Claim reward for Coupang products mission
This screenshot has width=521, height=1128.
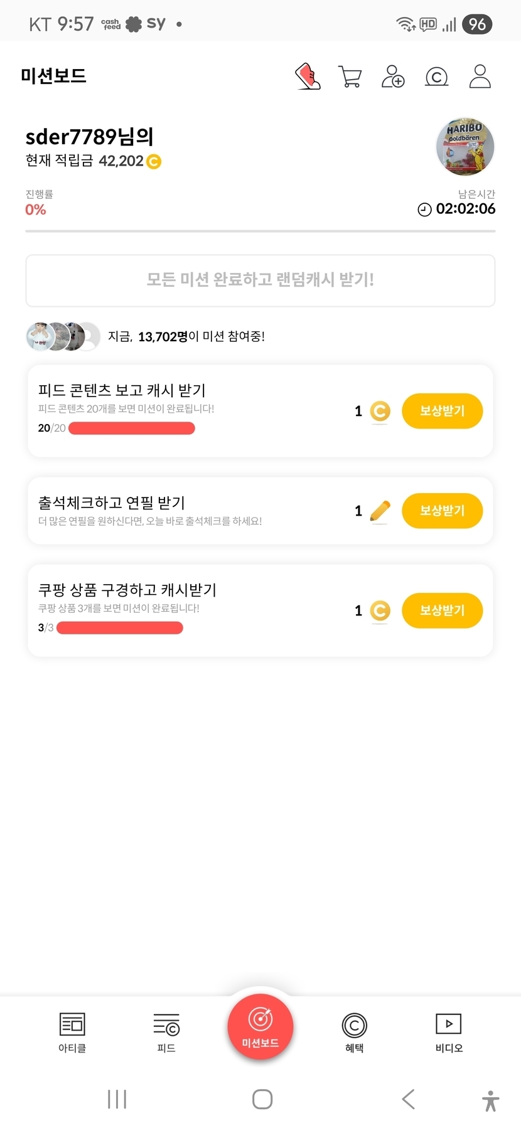(442, 610)
